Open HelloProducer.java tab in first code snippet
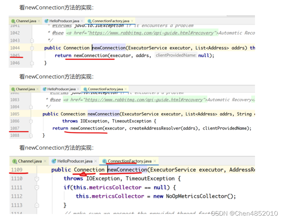Image resolution: width=283 pixels, height=219 pixels. pyautogui.click(x=64, y=21)
